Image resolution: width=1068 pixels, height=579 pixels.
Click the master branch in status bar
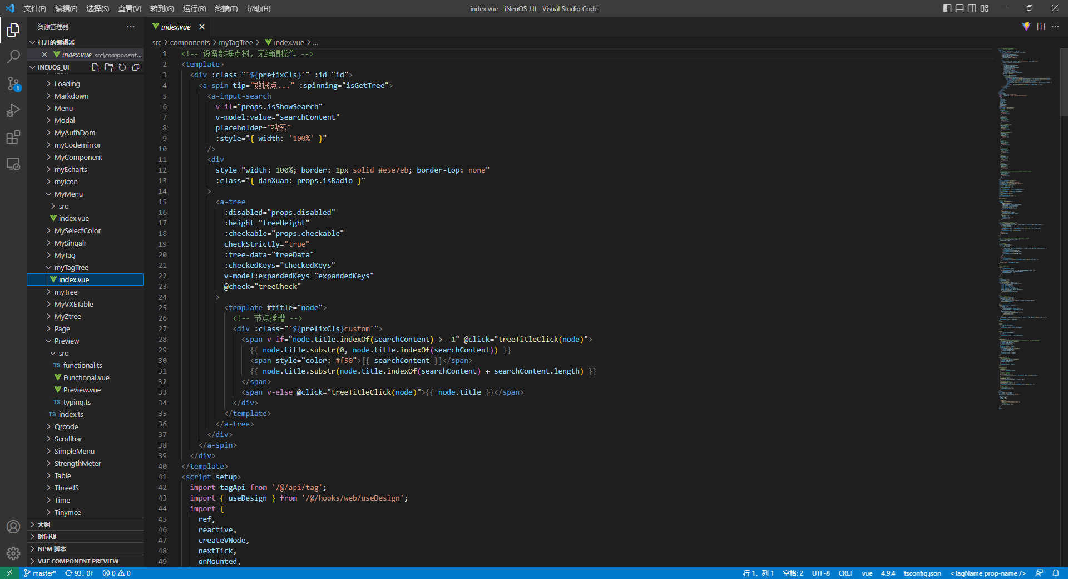(x=40, y=573)
